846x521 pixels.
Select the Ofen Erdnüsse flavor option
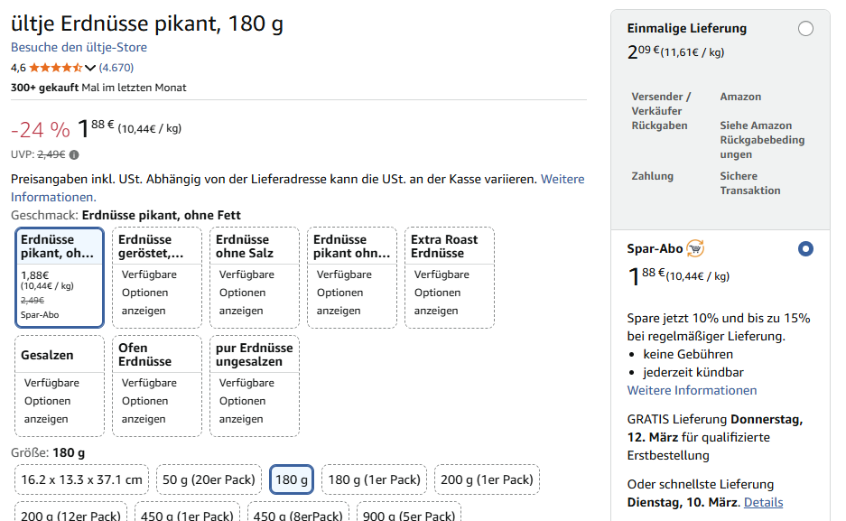point(157,386)
